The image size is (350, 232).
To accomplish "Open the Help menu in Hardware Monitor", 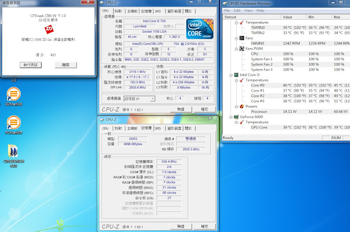I will click(260, 10).
